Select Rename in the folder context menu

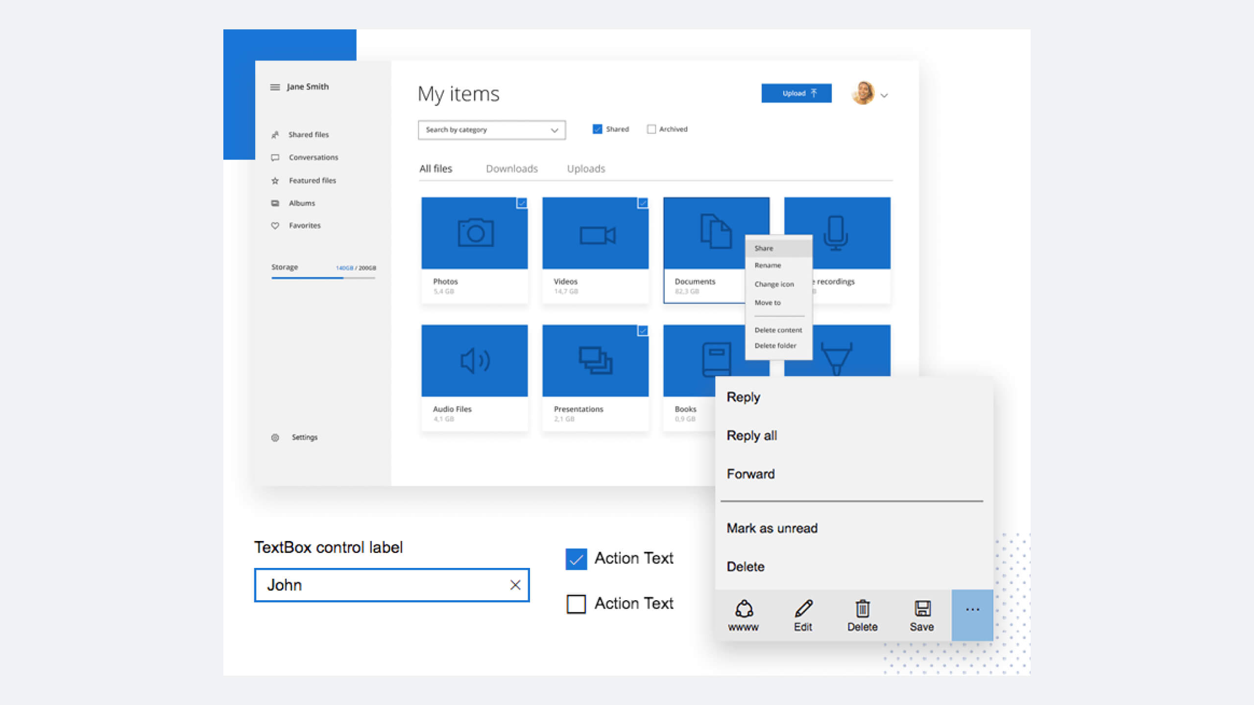[768, 265]
